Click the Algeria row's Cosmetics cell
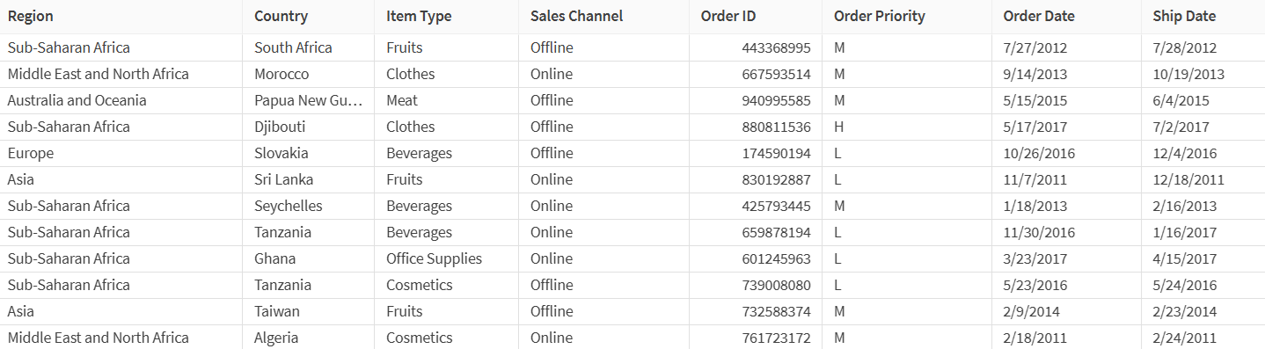This screenshot has height=349, width=1265. click(x=446, y=338)
